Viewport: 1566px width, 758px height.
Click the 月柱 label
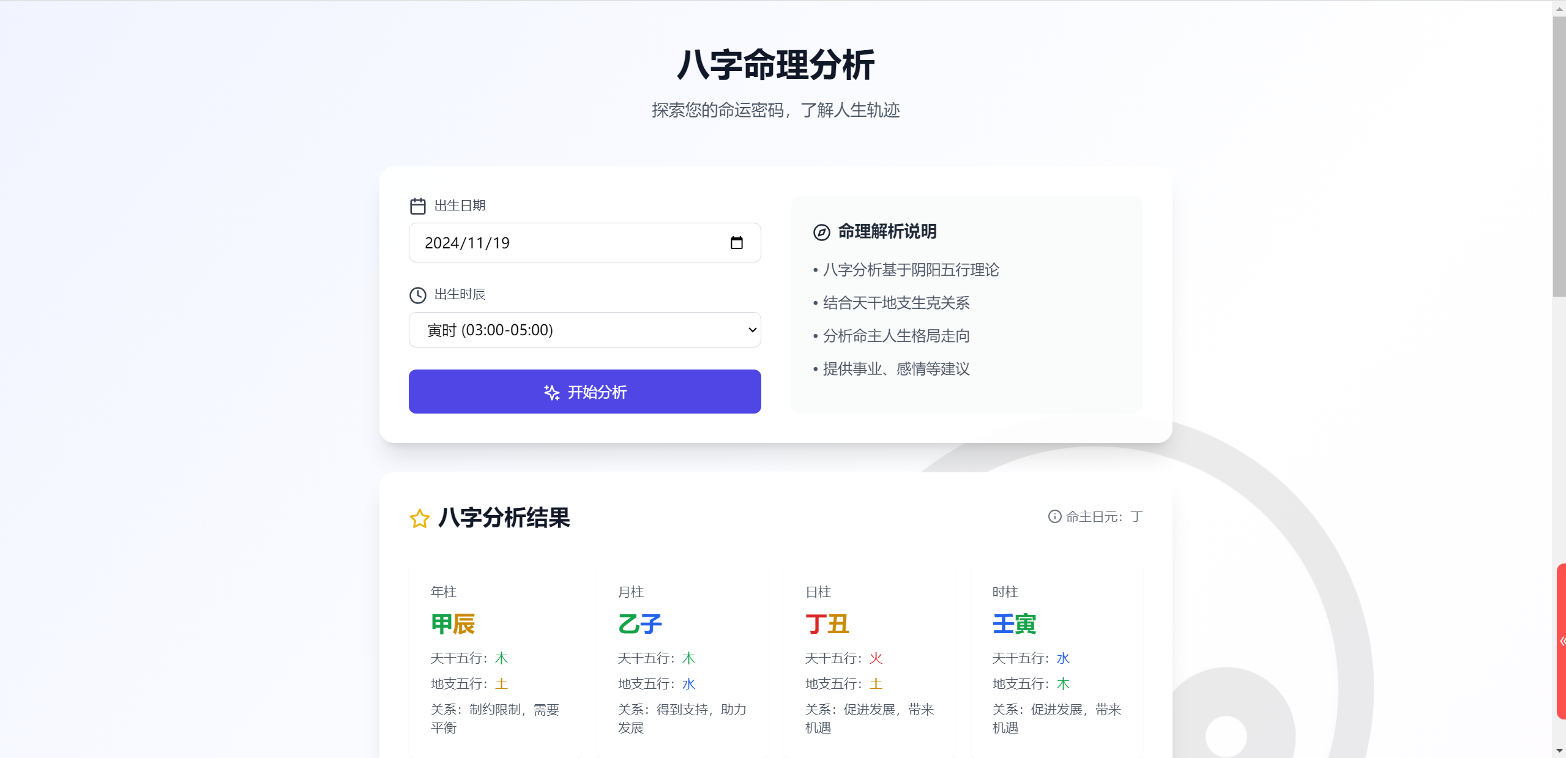631,592
